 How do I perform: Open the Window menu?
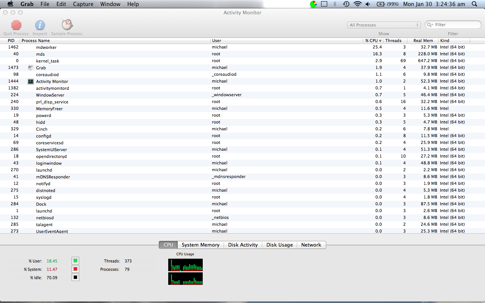[x=110, y=4]
